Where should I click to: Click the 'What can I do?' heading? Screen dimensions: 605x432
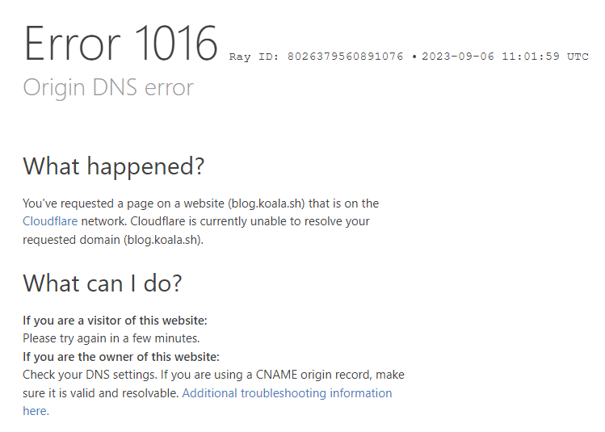103,283
